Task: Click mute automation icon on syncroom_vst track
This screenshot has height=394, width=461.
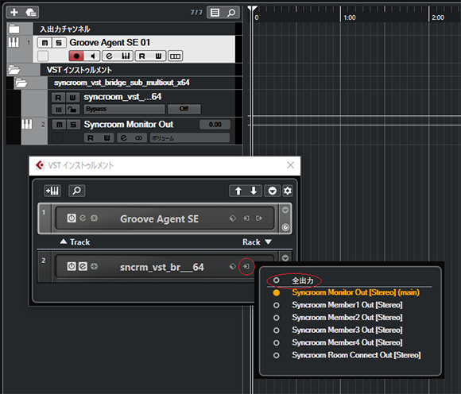Action: coord(58,110)
